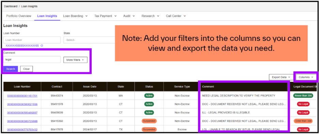Viewport: 319px width, 134px height.
Task: Click Active status badge for loan 1161701
Action: pos(149,96)
